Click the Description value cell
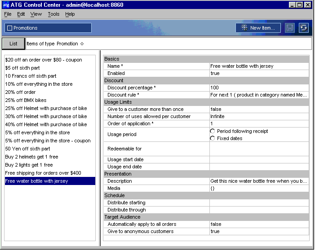The width and height of the screenshot is (315, 251). [259, 181]
